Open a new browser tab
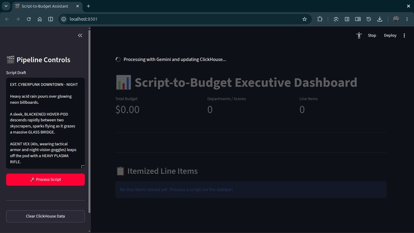This screenshot has width=414, height=233. [88, 6]
